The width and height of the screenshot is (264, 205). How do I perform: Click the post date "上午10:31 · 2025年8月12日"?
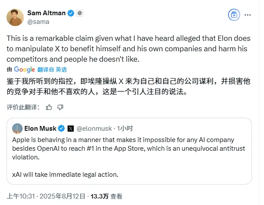click(44, 196)
